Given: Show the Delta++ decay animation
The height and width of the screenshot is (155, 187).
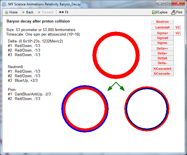Looking at the screenshot, I should click(x=162, y=48).
